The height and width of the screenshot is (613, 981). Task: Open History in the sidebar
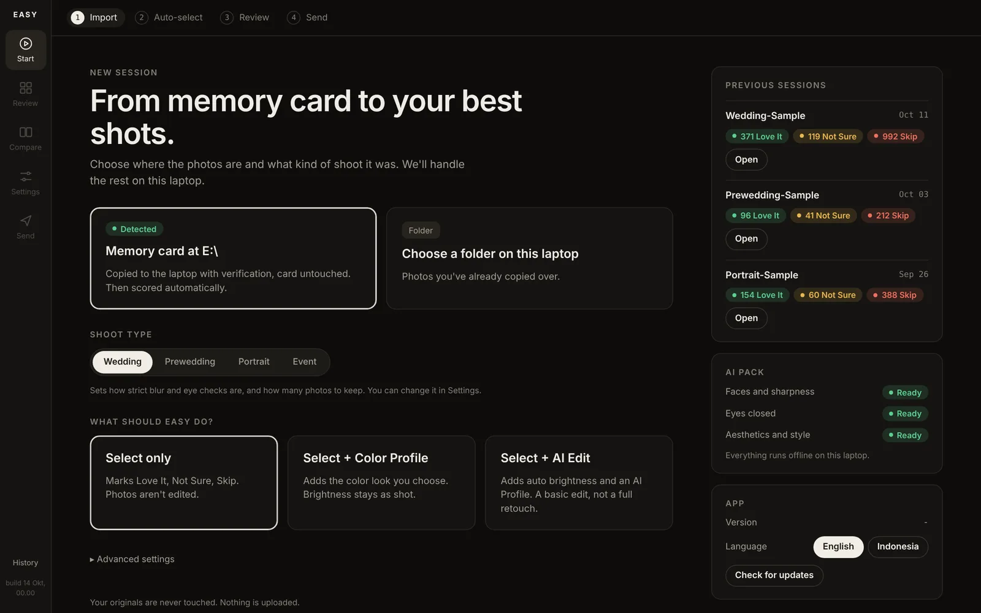26,563
